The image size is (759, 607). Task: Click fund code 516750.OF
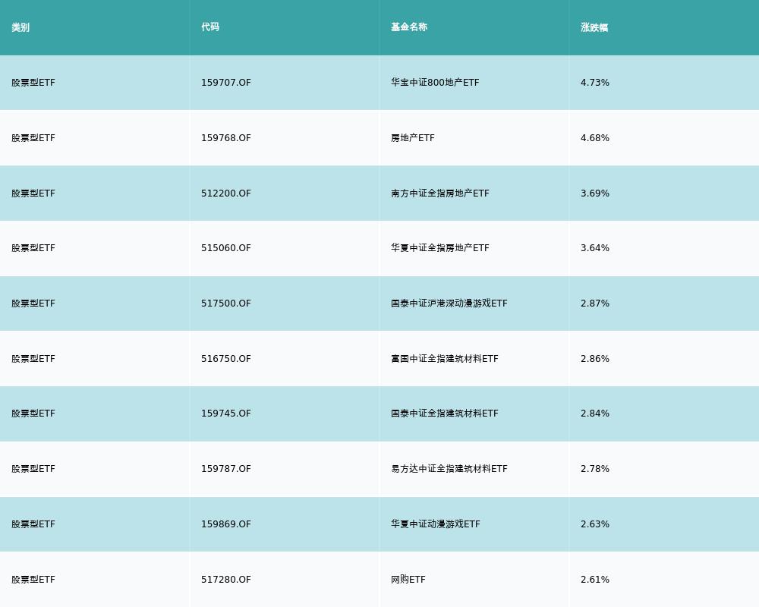pyautogui.click(x=226, y=359)
